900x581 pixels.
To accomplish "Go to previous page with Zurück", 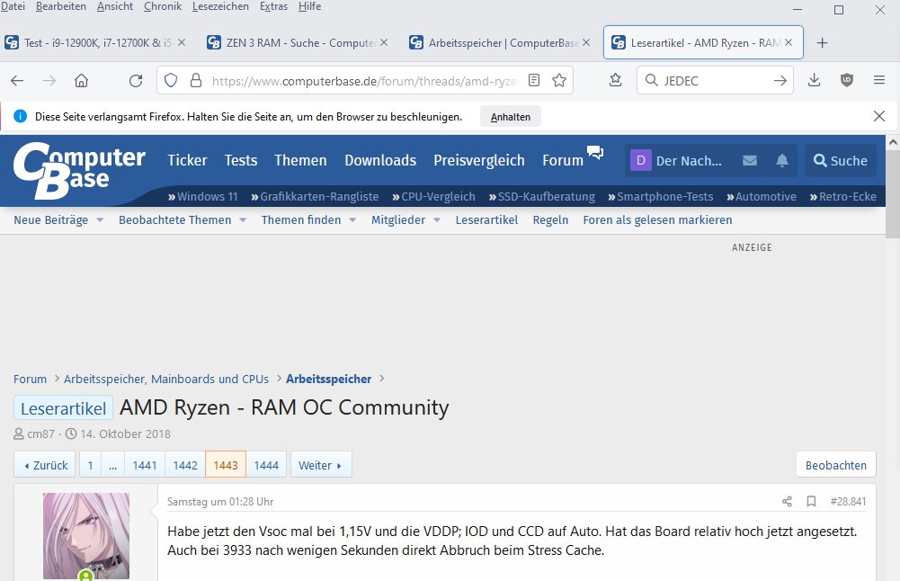I will 45,465.
